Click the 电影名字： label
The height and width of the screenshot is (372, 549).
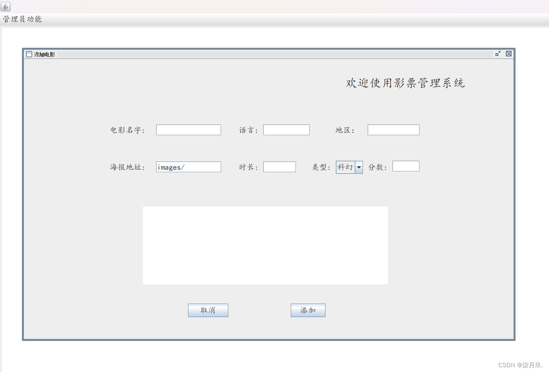[128, 130]
